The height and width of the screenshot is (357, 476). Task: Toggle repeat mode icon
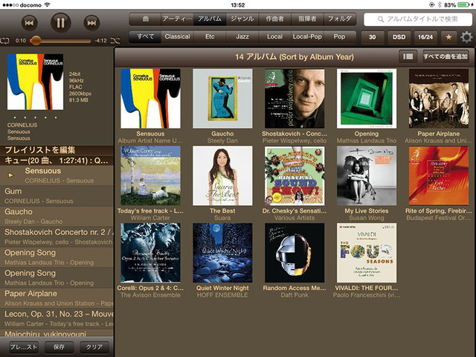(x=5, y=40)
